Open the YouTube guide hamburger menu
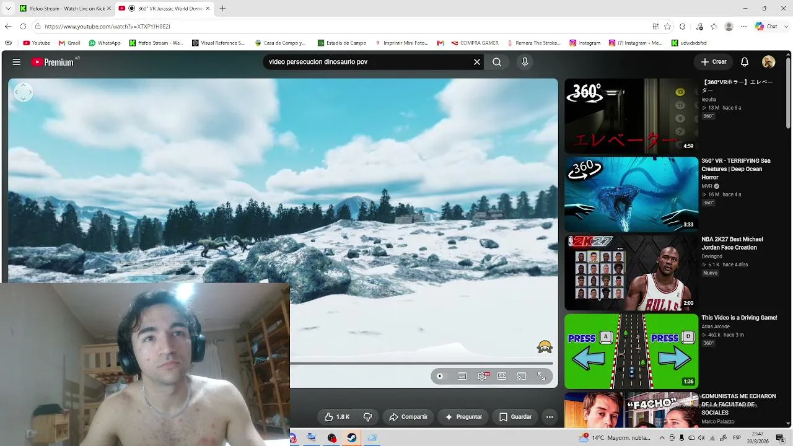Image resolution: width=793 pixels, height=446 pixels. tap(17, 62)
